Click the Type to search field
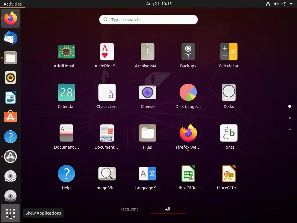Image resolution: width=297 pixels, height=223 pixels. pos(148,19)
